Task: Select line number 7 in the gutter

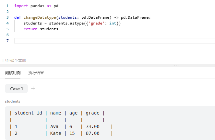Action: (x=7, y=41)
